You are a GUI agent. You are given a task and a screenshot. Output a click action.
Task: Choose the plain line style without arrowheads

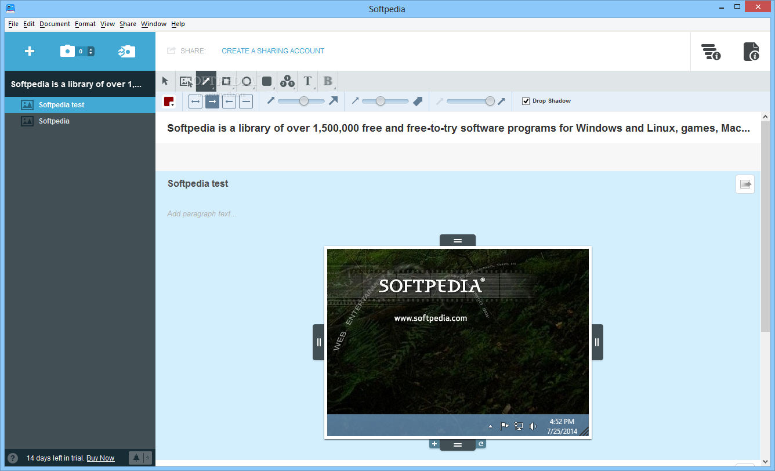(x=246, y=102)
